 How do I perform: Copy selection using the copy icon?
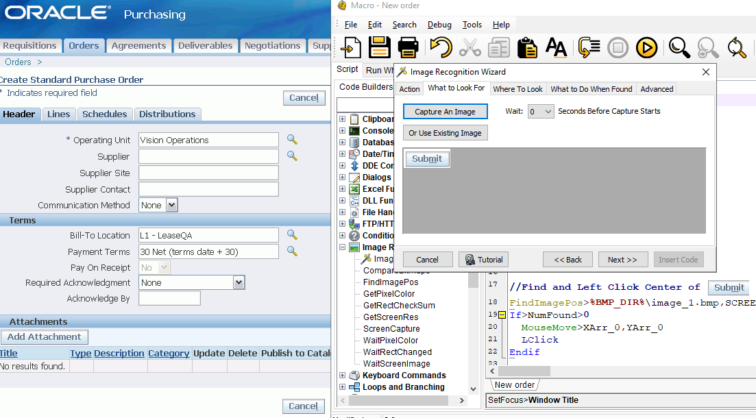(x=498, y=48)
